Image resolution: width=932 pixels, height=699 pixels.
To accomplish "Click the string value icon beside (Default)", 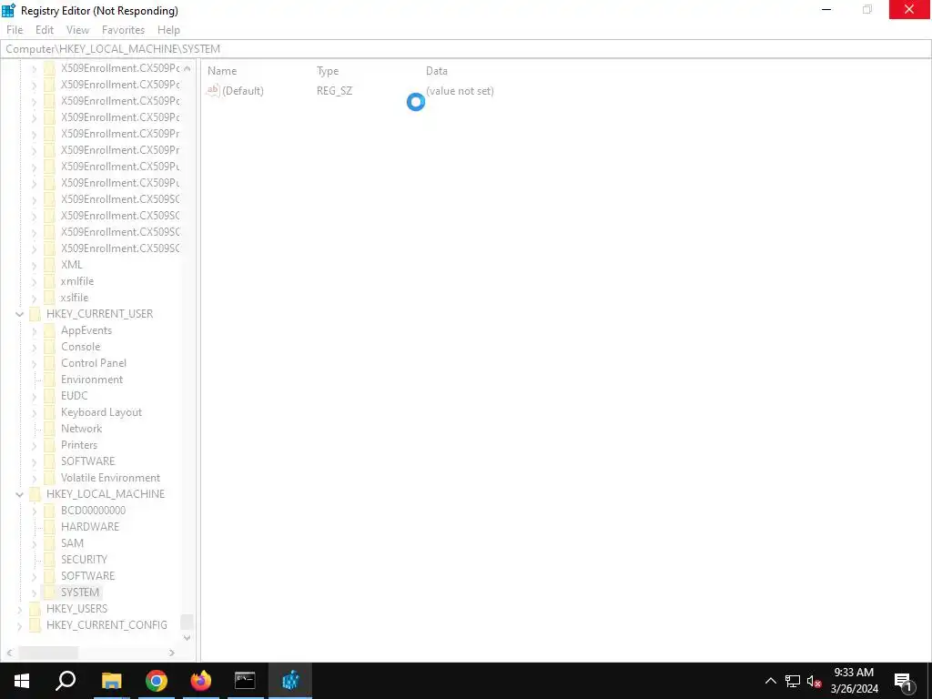I will pyautogui.click(x=213, y=90).
